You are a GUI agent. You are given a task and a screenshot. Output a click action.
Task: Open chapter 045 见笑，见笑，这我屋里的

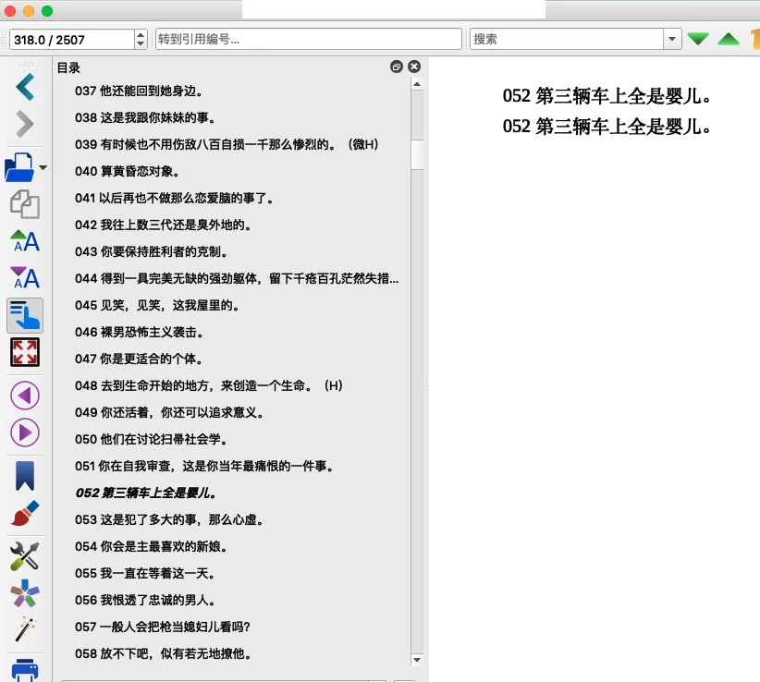157,306
